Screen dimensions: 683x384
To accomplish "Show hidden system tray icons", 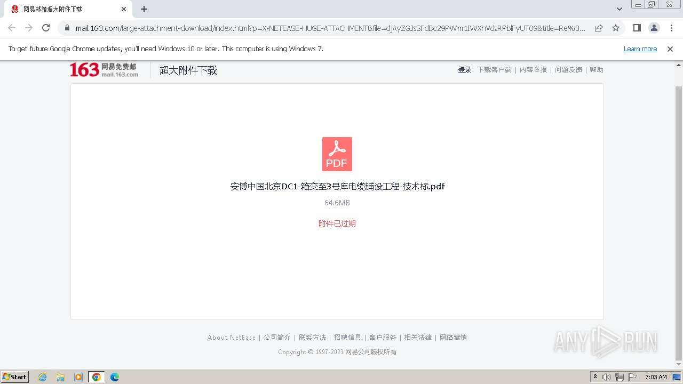I will click(595, 377).
